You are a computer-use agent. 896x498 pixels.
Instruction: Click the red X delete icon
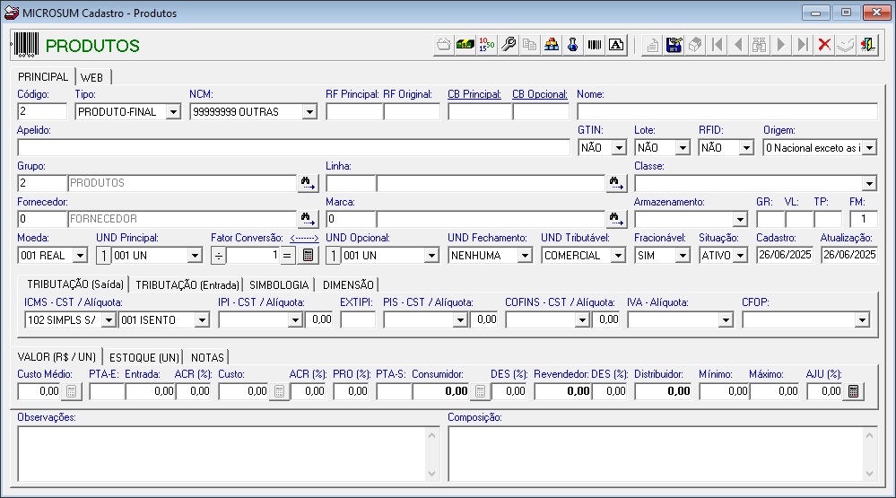point(824,45)
